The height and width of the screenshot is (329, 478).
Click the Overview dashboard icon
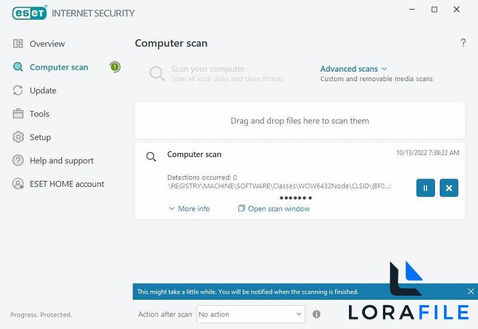pos(18,44)
